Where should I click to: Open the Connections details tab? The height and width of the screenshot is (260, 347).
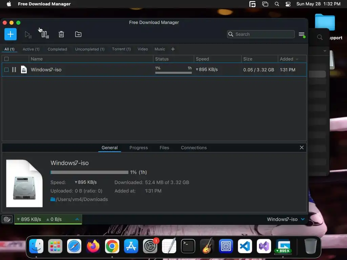pyautogui.click(x=193, y=148)
